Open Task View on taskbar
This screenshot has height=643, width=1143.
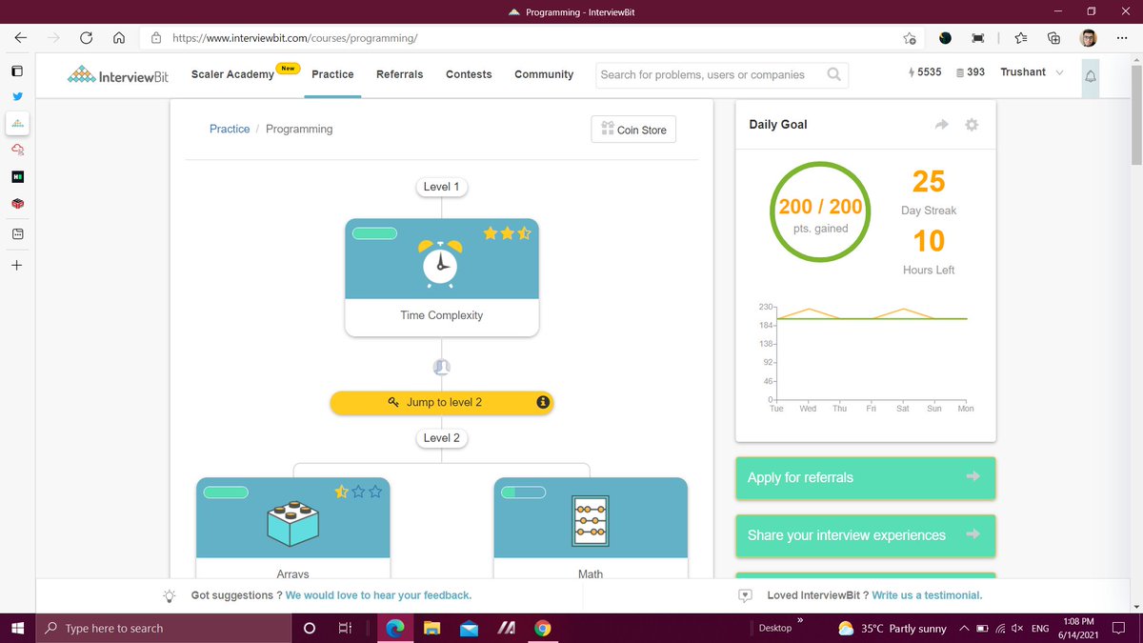346,629
